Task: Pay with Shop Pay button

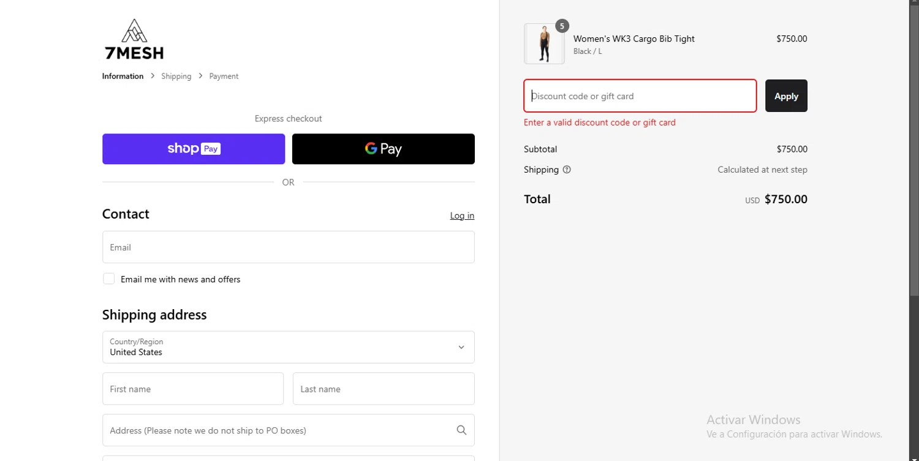Action: coord(194,149)
